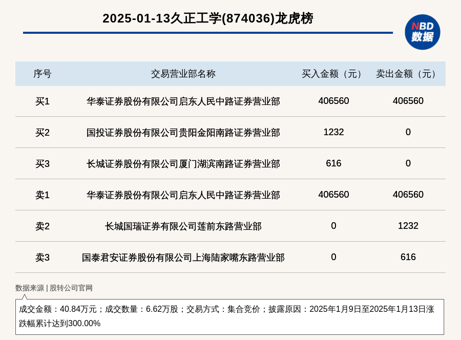
Task: Click buy amount 0 in 卖2 row
Action: pyautogui.click(x=333, y=226)
